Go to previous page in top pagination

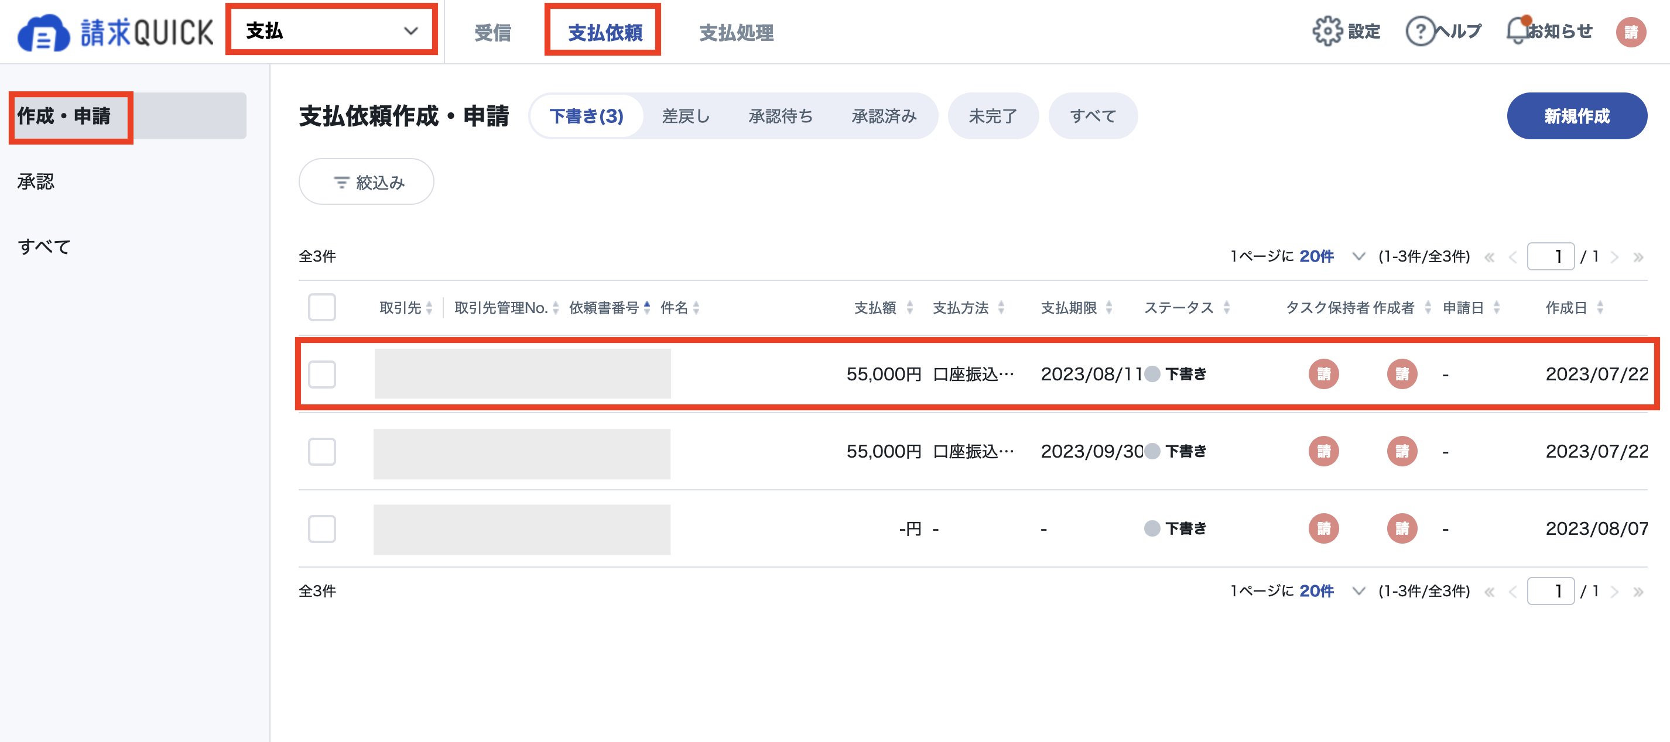(1512, 257)
